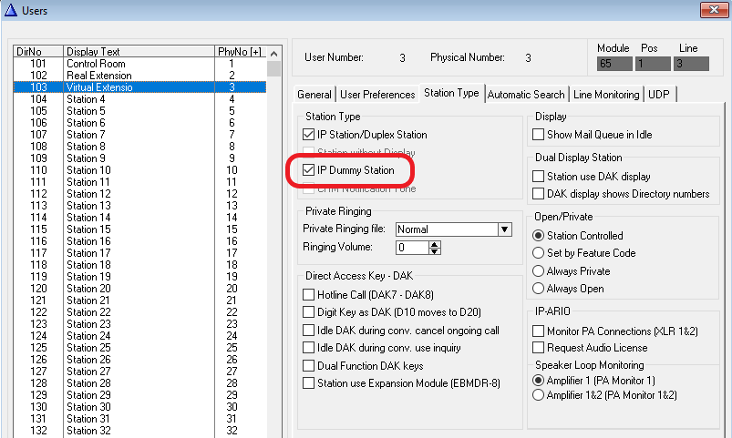Enable Dual Function DAK keys
The image size is (732, 438).
coord(308,366)
